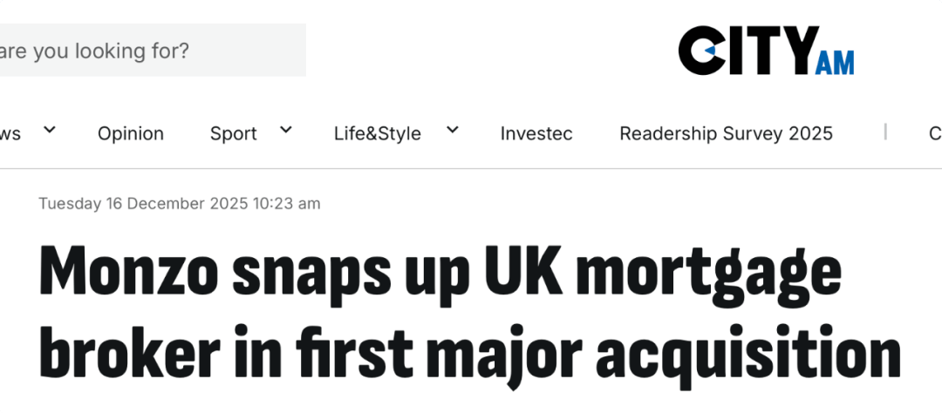This screenshot has height=413, width=942.
Task: Open the Investec page
Action: pyautogui.click(x=536, y=133)
